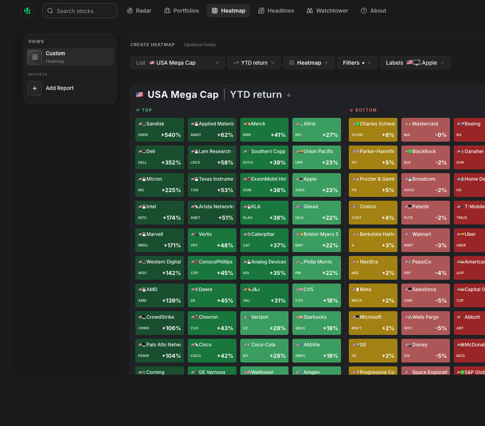The height and width of the screenshot is (426, 485).
Task: Click the green app logo icon
Action: click(x=27, y=11)
